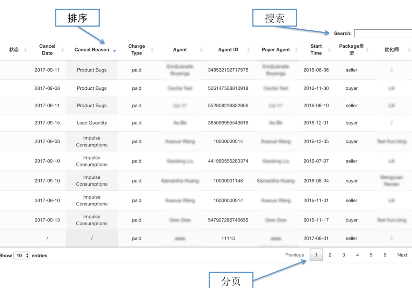Click start time 2017-08-01
The width and height of the screenshot is (412, 288).
[316, 238]
